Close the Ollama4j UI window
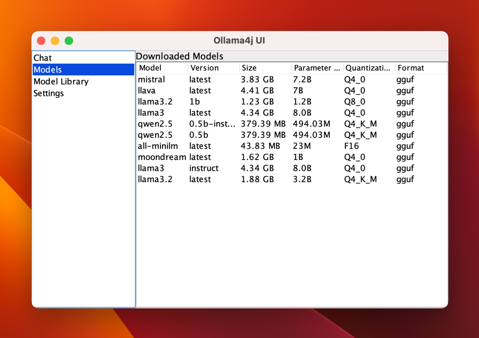Viewport: 479px width, 338px height. coord(41,41)
